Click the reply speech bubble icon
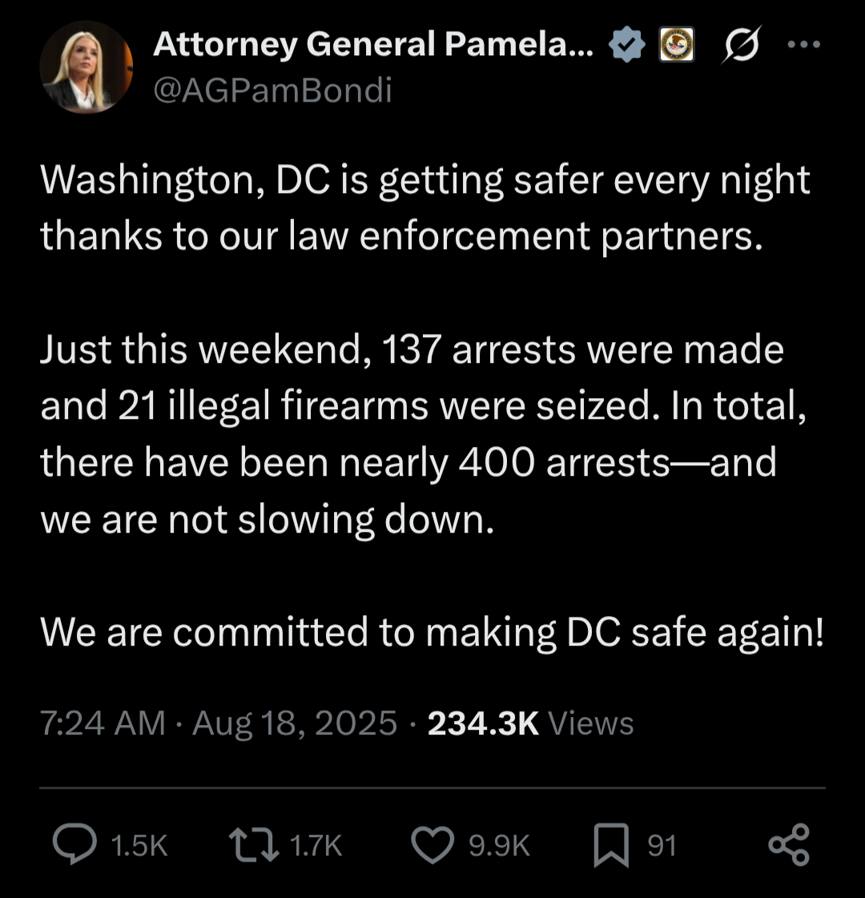 [74, 845]
